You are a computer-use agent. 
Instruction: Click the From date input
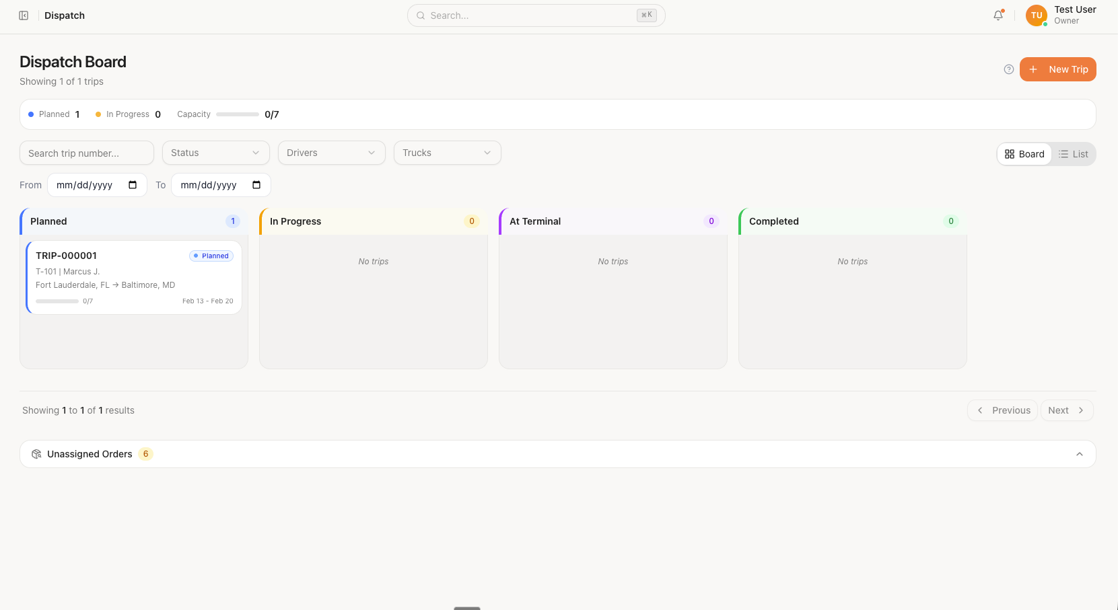[x=97, y=185]
